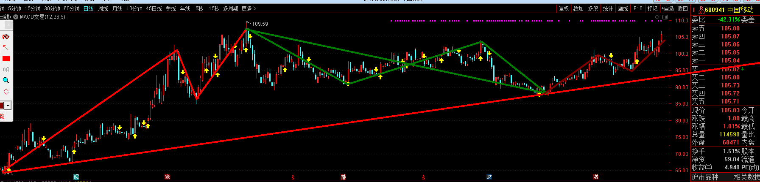Image resolution: width=760 pixels, height=182 pixels.
Task: Expand the 更多 periods menu
Action: click(249, 8)
